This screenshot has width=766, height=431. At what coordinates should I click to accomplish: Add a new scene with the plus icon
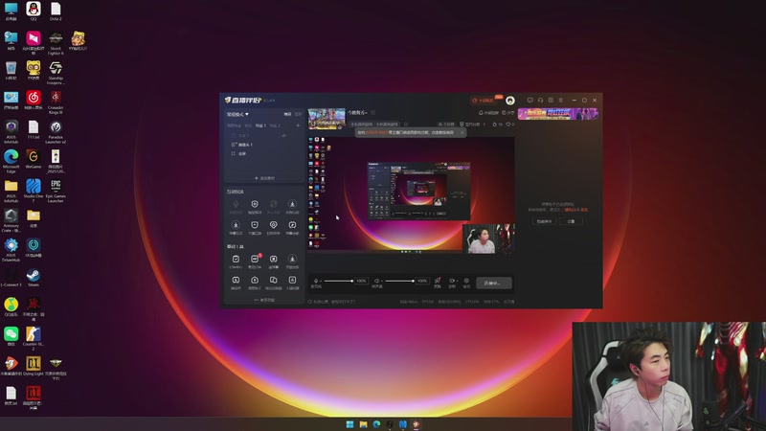click(x=298, y=125)
